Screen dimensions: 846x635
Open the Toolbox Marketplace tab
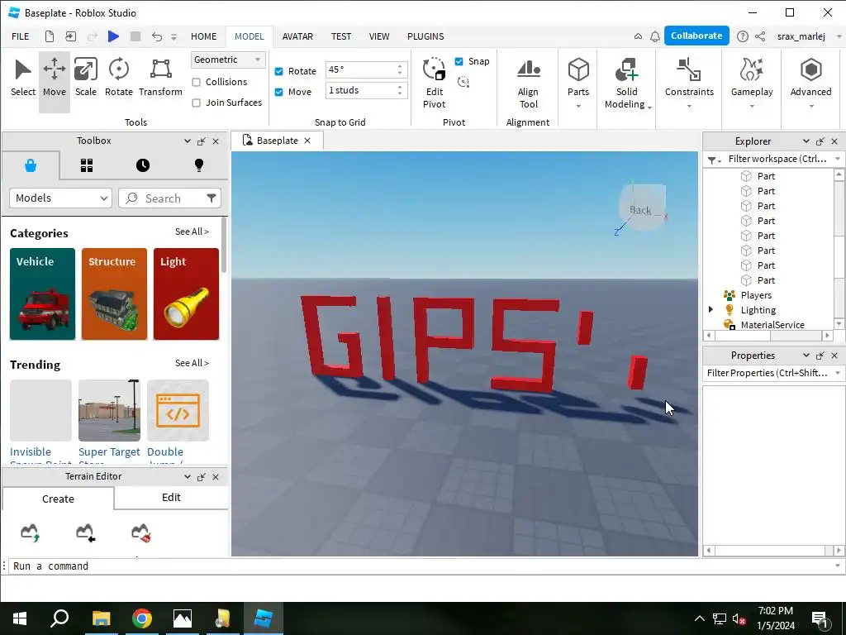31,165
